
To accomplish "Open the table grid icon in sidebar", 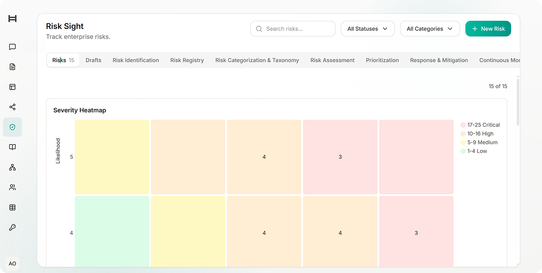I will click(13, 208).
